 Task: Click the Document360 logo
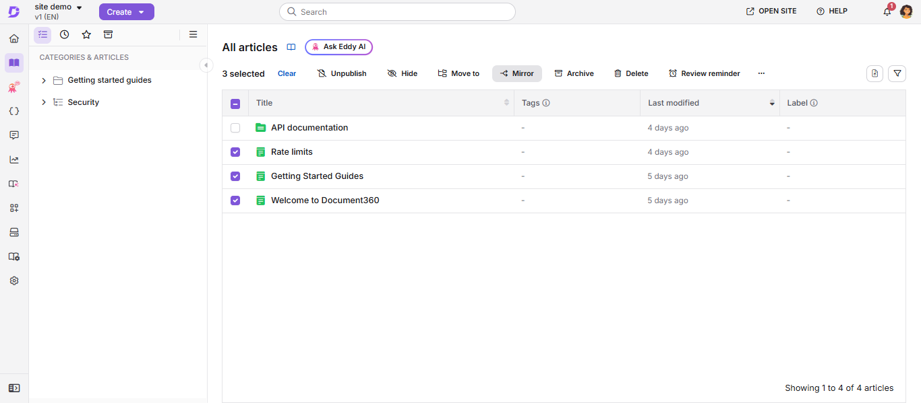click(x=13, y=11)
